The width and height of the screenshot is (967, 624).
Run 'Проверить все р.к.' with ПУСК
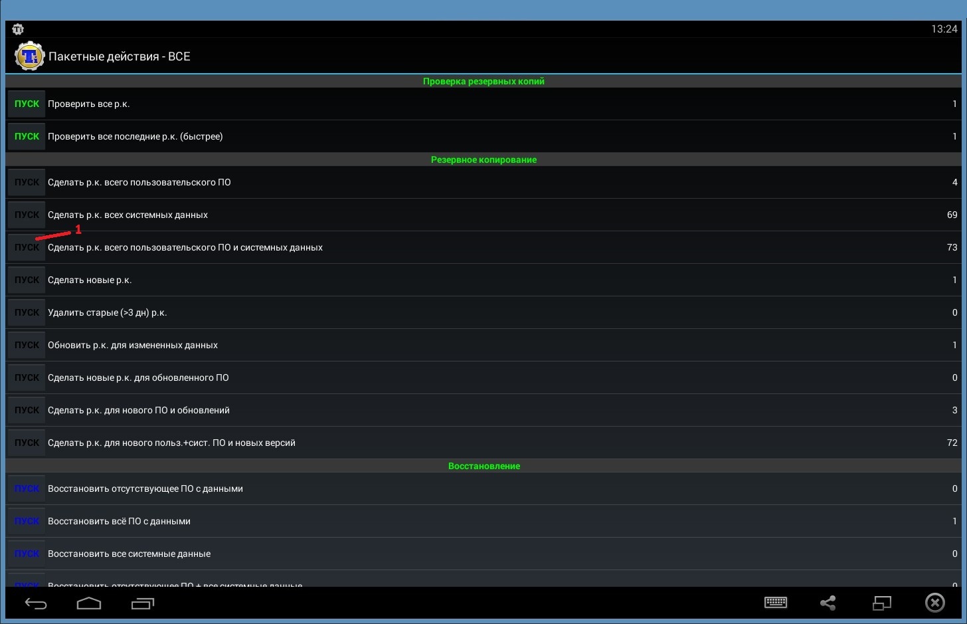[x=27, y=104]
